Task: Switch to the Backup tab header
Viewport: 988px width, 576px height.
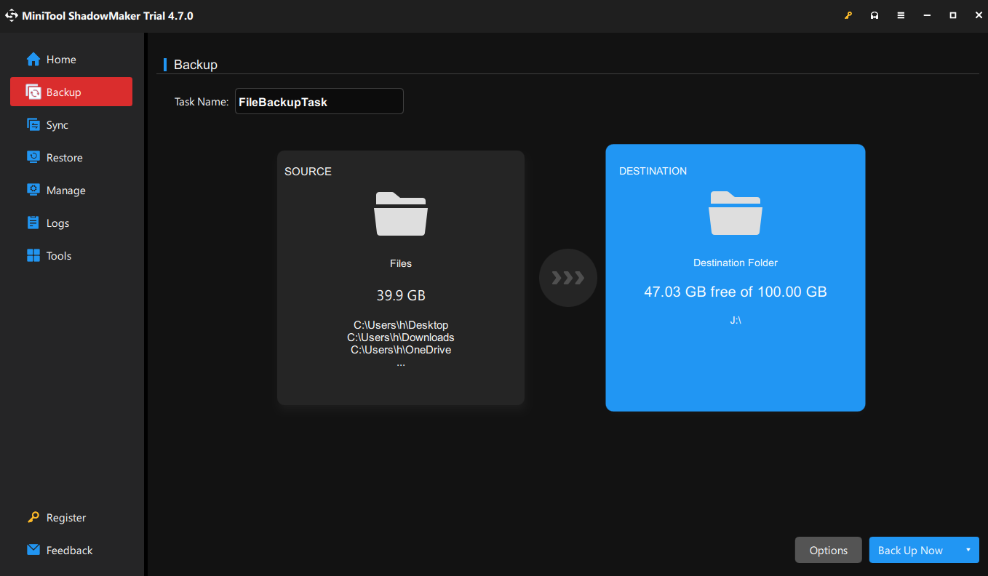Action: [194, 64]
